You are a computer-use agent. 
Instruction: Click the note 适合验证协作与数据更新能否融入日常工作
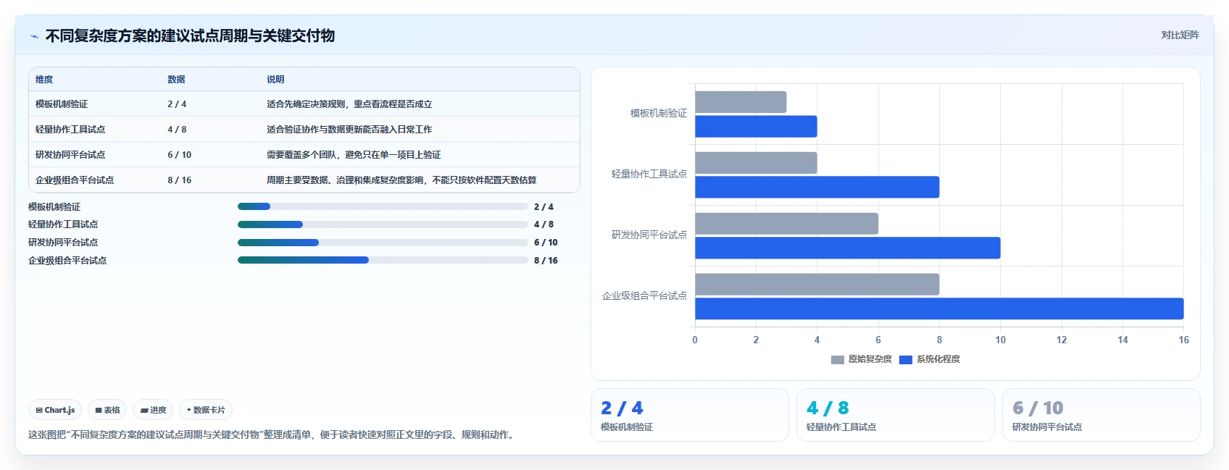click(349, 130)
